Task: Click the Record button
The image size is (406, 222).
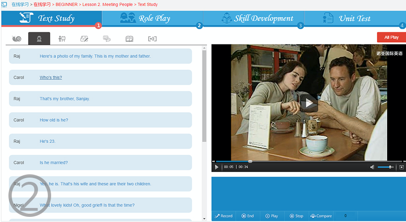Action: coord(224,216)
